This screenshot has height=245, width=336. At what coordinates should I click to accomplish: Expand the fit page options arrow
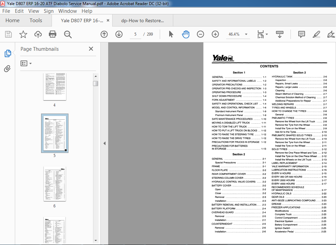pos(267,34)
